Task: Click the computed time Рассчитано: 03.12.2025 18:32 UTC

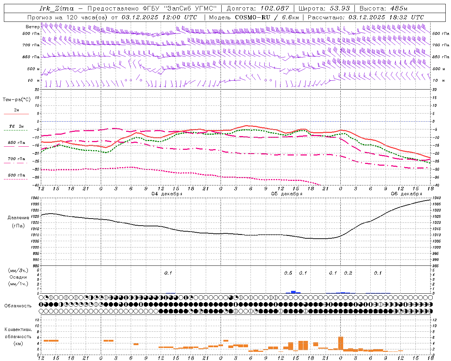Action: 366,17
